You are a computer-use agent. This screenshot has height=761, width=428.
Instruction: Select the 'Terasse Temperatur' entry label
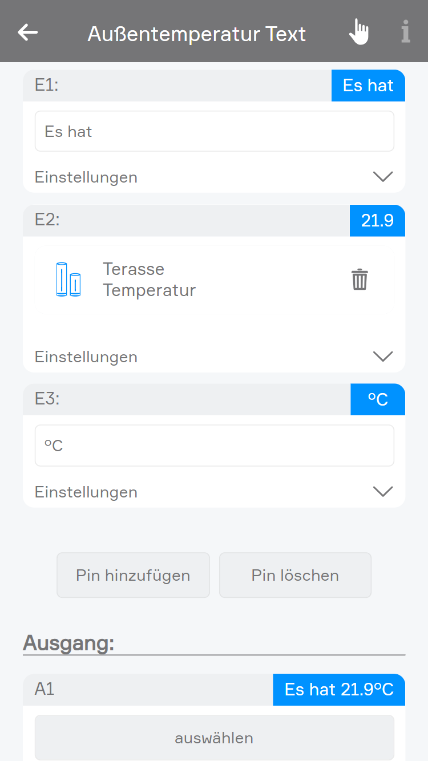[149, 280]
